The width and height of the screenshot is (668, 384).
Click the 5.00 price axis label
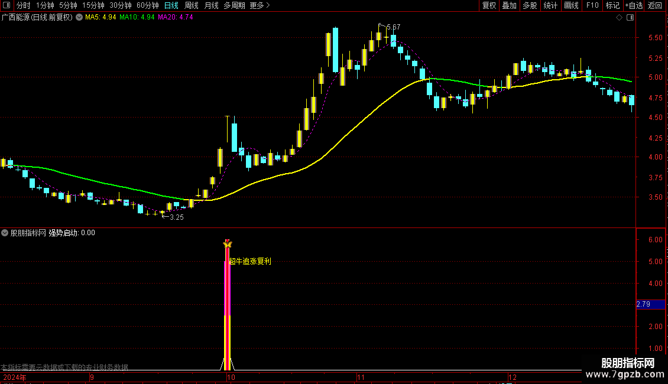[655, 77]
